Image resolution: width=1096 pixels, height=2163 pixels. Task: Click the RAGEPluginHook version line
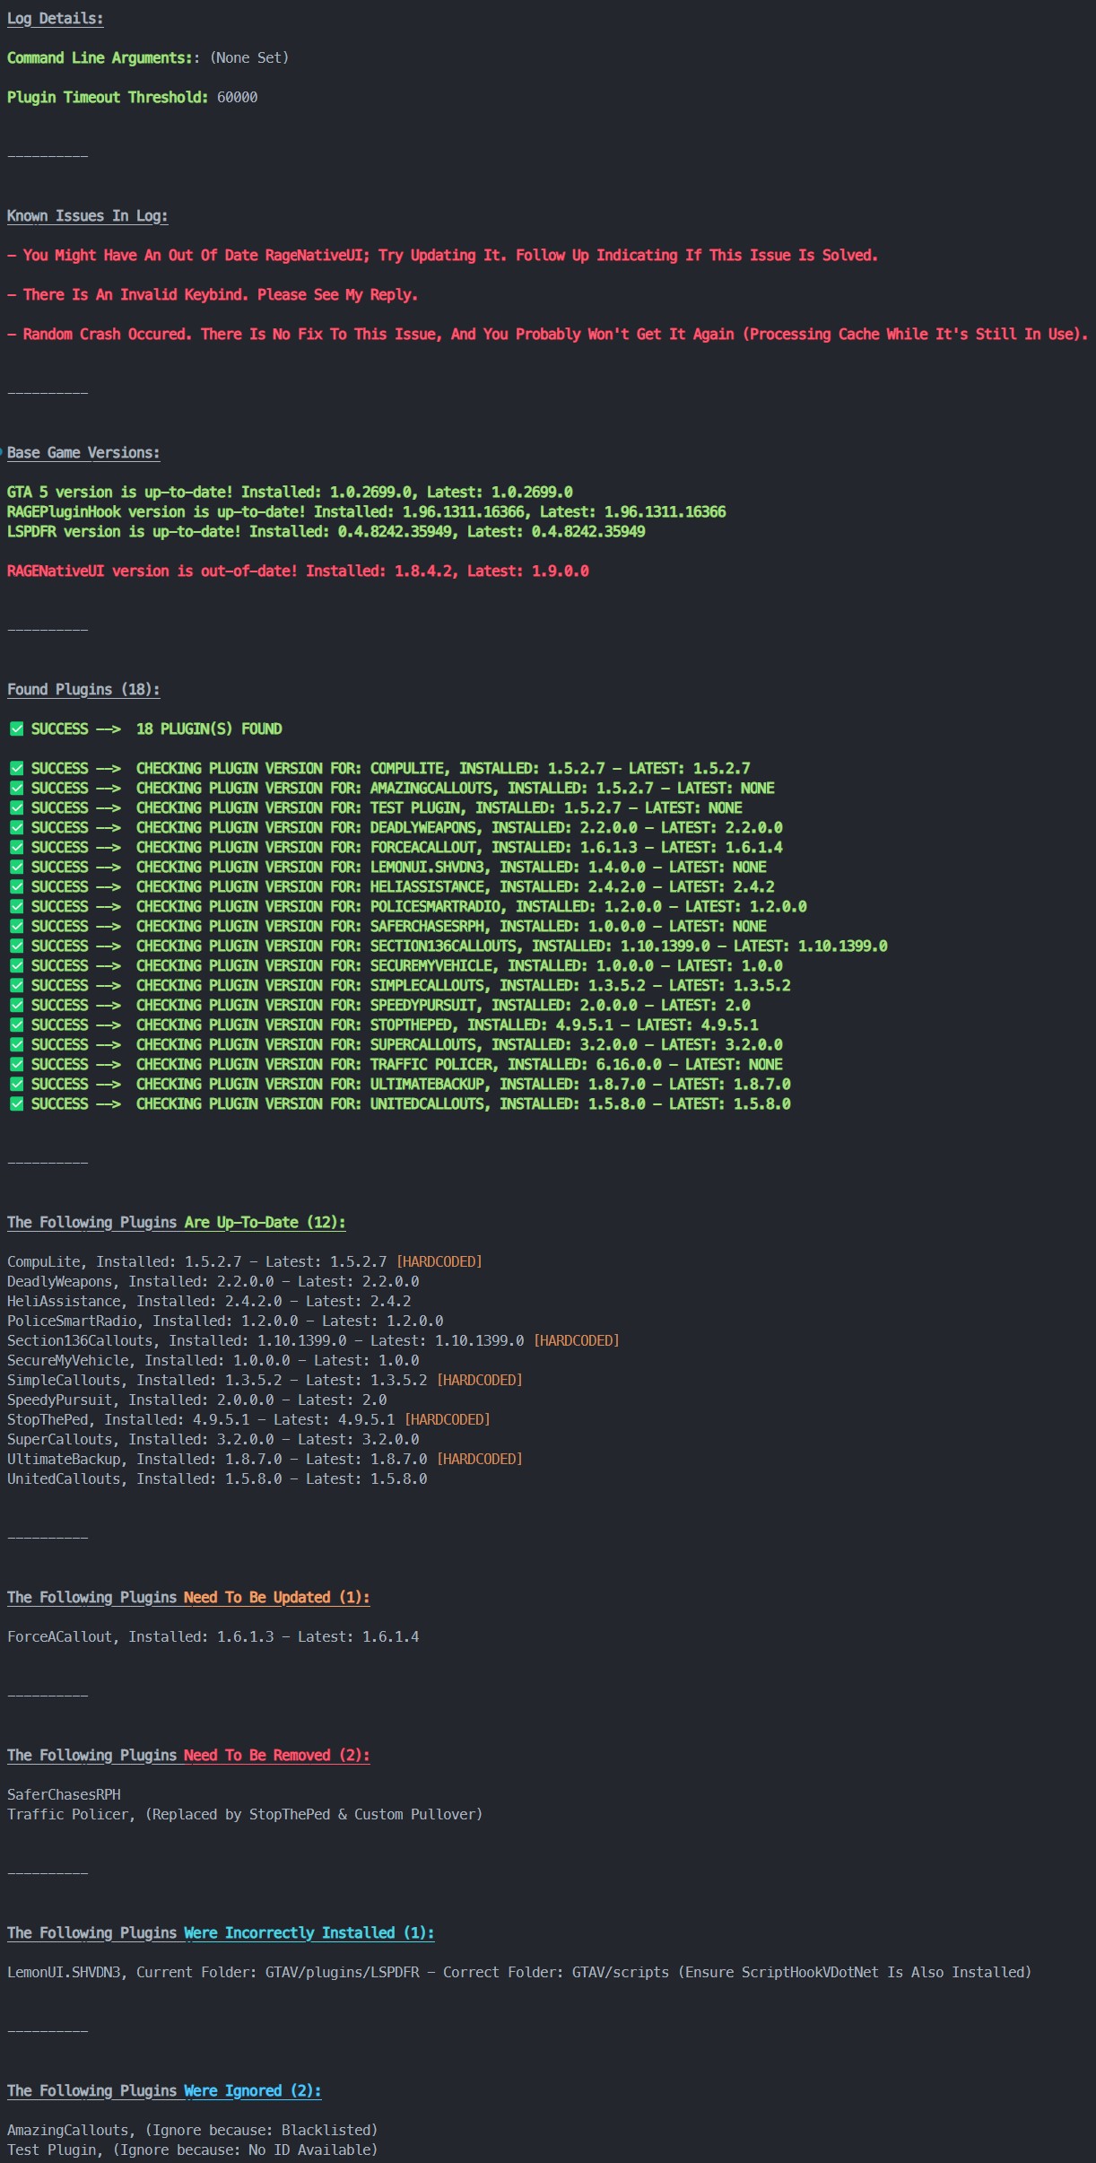coord(367,512)
